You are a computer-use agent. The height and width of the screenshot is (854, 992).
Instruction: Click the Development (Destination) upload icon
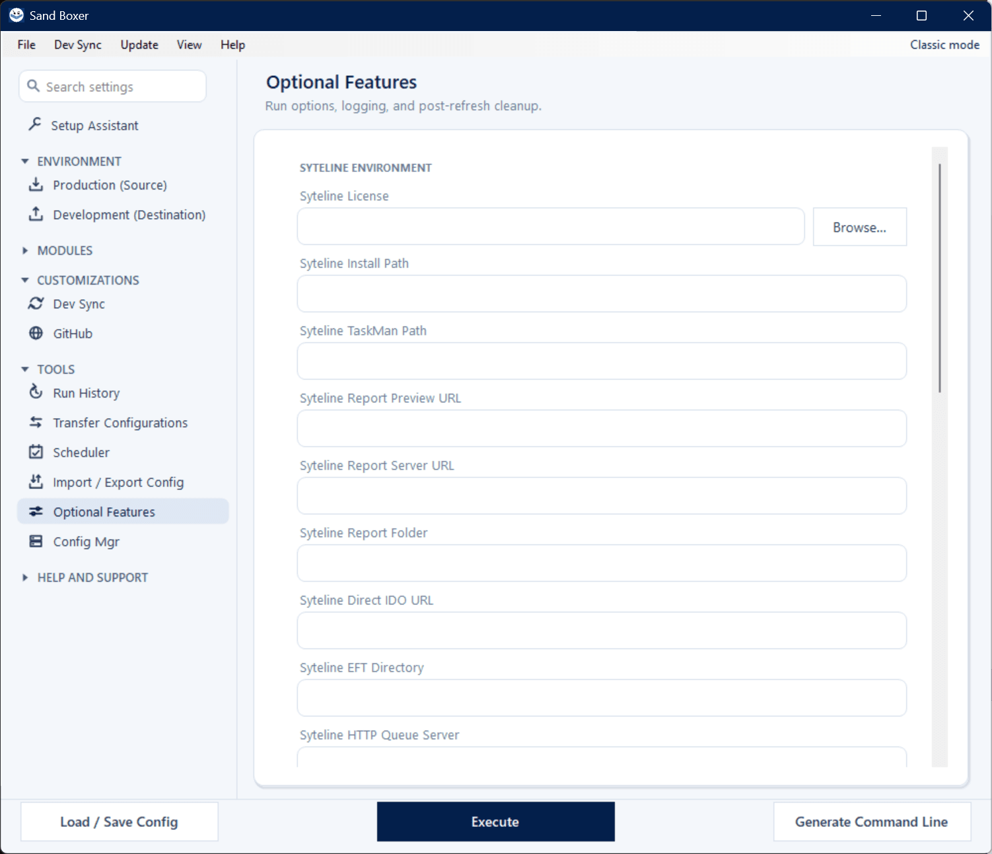[x=36, y=214]
